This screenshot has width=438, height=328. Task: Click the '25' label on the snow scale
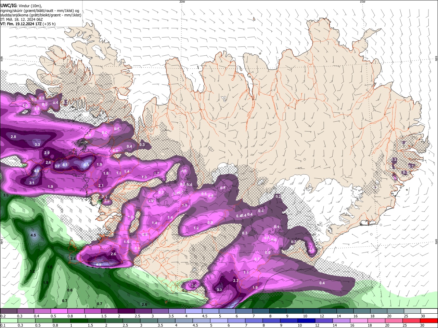tap(406, 316)
